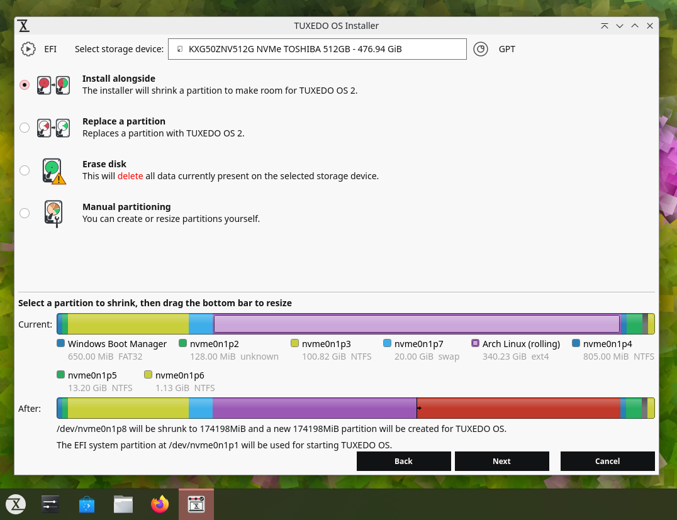The image size is (677, 520).
Task: Click the Install alongside dual-disk icon
Action: click(x=53, y=85)
